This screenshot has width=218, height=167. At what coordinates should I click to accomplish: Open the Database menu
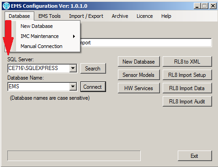19,16
